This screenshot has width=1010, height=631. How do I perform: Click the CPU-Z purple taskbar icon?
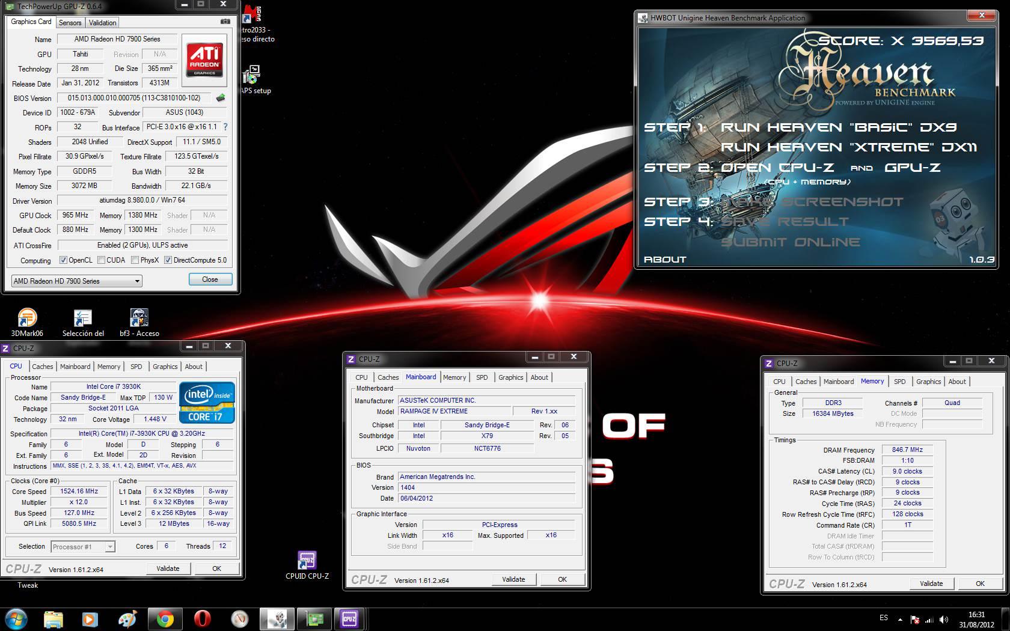click(349, 619)
